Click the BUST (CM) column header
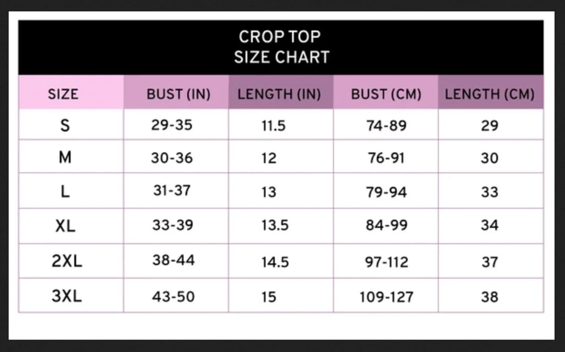 coord(386,94)
